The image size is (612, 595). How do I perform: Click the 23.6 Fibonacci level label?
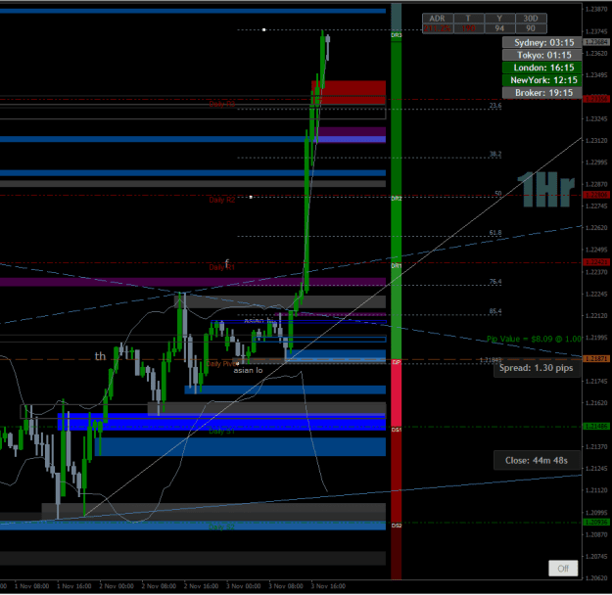(495, 106)
